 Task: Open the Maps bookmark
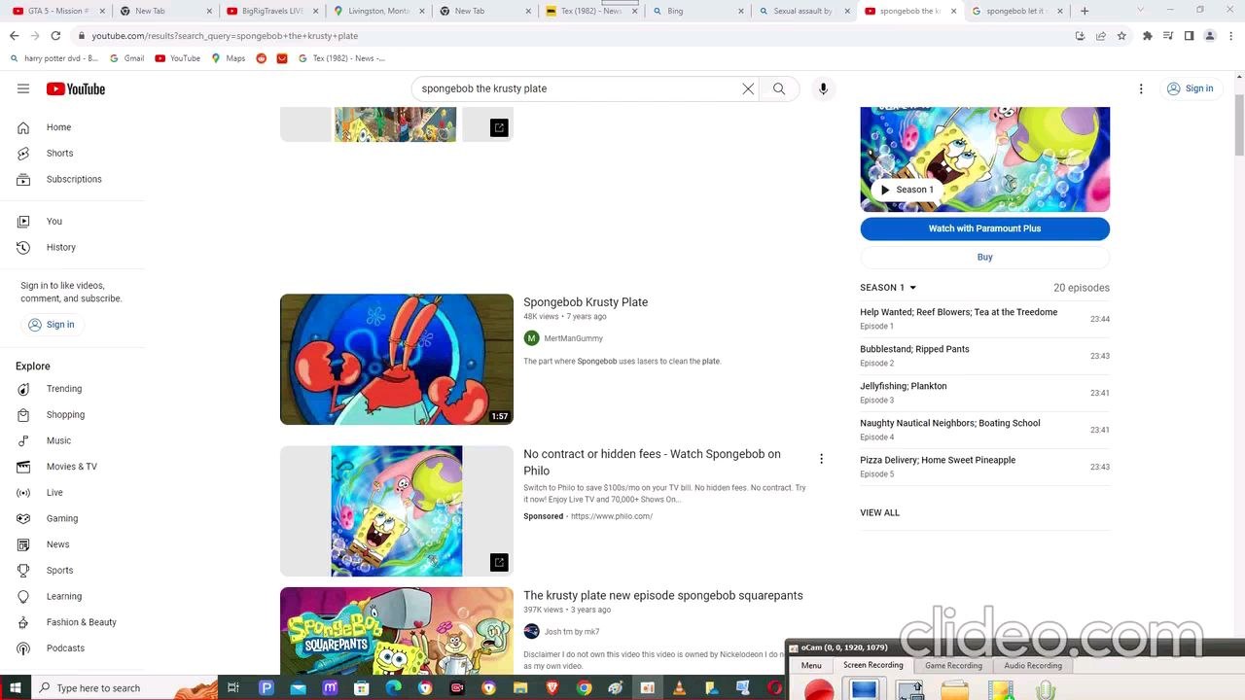(229, 58)
